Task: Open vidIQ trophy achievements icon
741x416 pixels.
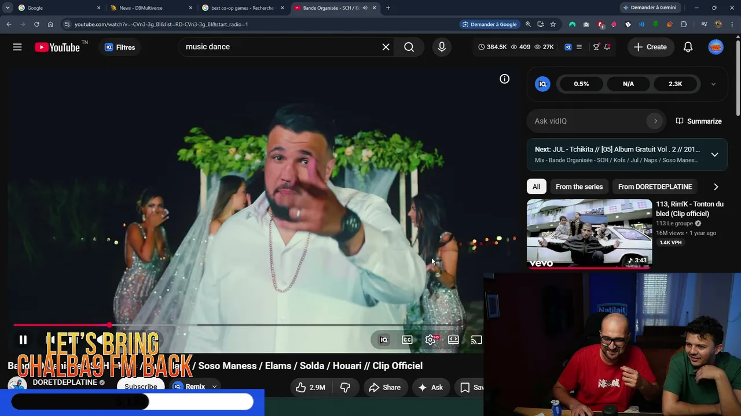Action: tap(596, 47)
